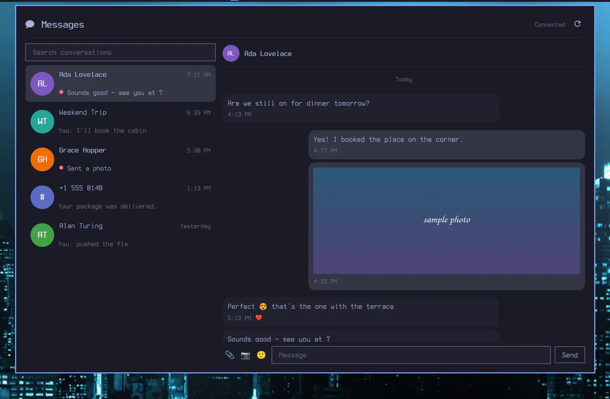Click the blue # avatar
The image size is (610, 399).
coord(42,197)
